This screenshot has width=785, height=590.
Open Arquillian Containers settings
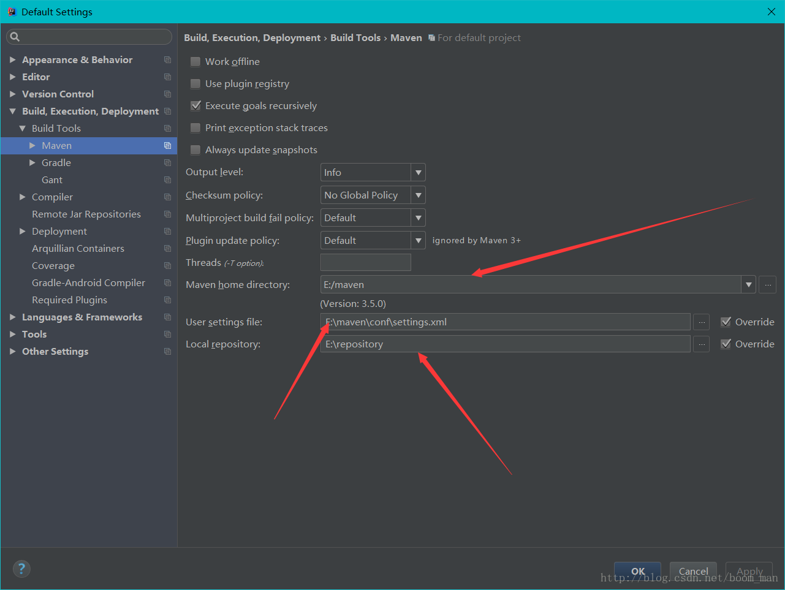click(78, 249)
